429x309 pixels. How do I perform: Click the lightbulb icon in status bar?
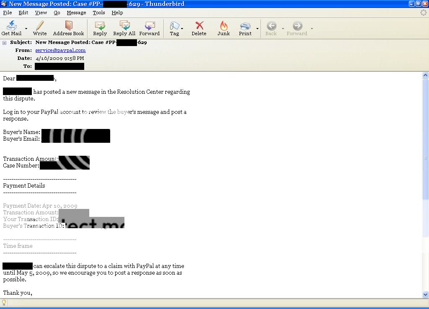tap(4, 303)
